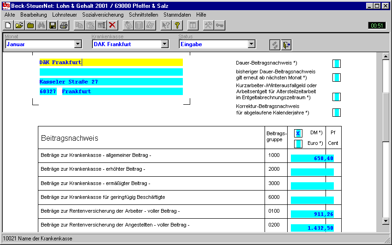Click the Frankfurt city field
The width and height of the screenshot is (392, 245).
point(122,91)
